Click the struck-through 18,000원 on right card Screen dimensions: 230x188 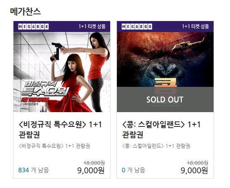pyautogui.click(x=198, y=163)
